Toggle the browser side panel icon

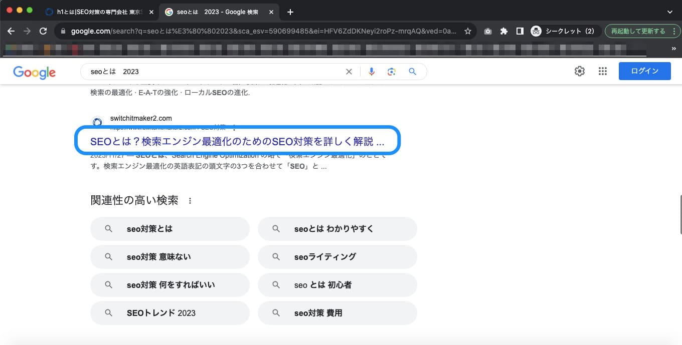tap(520, 31)
